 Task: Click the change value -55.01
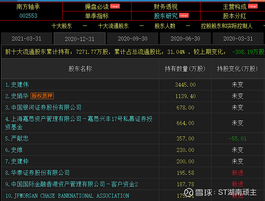click(x=238, y=139)
